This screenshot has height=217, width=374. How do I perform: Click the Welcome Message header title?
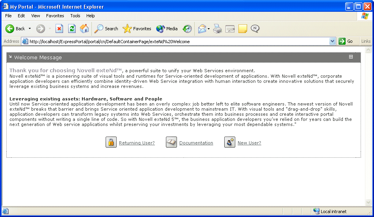38,57
